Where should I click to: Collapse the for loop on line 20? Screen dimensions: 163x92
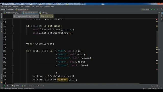pos(13,51)
